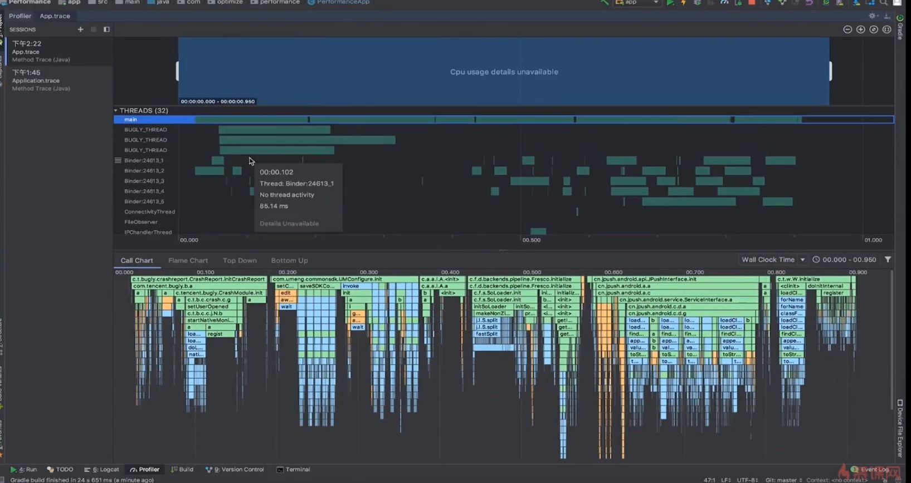Open the Run tool window
Viewport: 911px width, 483px height.
pos(23,470)
